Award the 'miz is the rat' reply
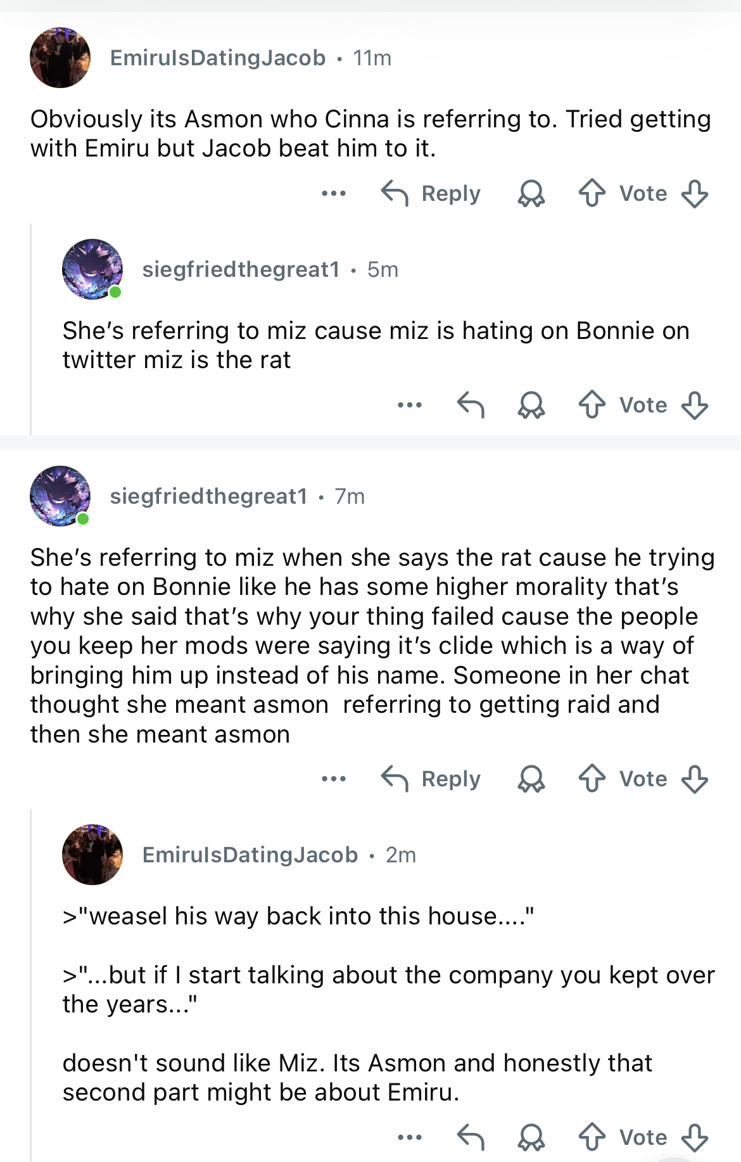Screen dimensions: 741x1162 point(531,405)
